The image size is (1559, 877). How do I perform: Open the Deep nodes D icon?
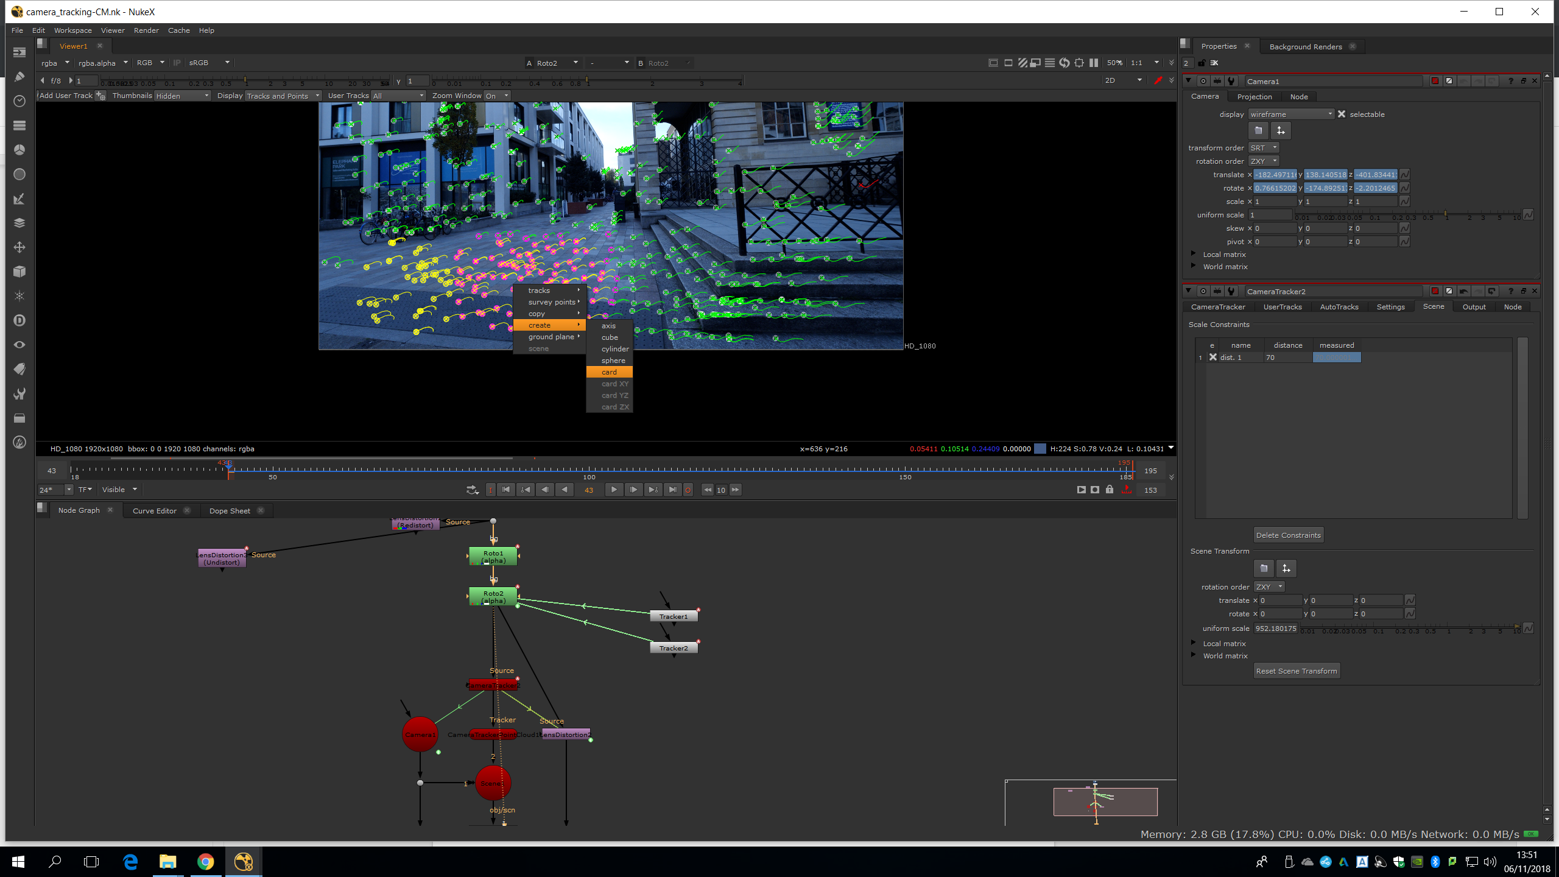point(19,320)
